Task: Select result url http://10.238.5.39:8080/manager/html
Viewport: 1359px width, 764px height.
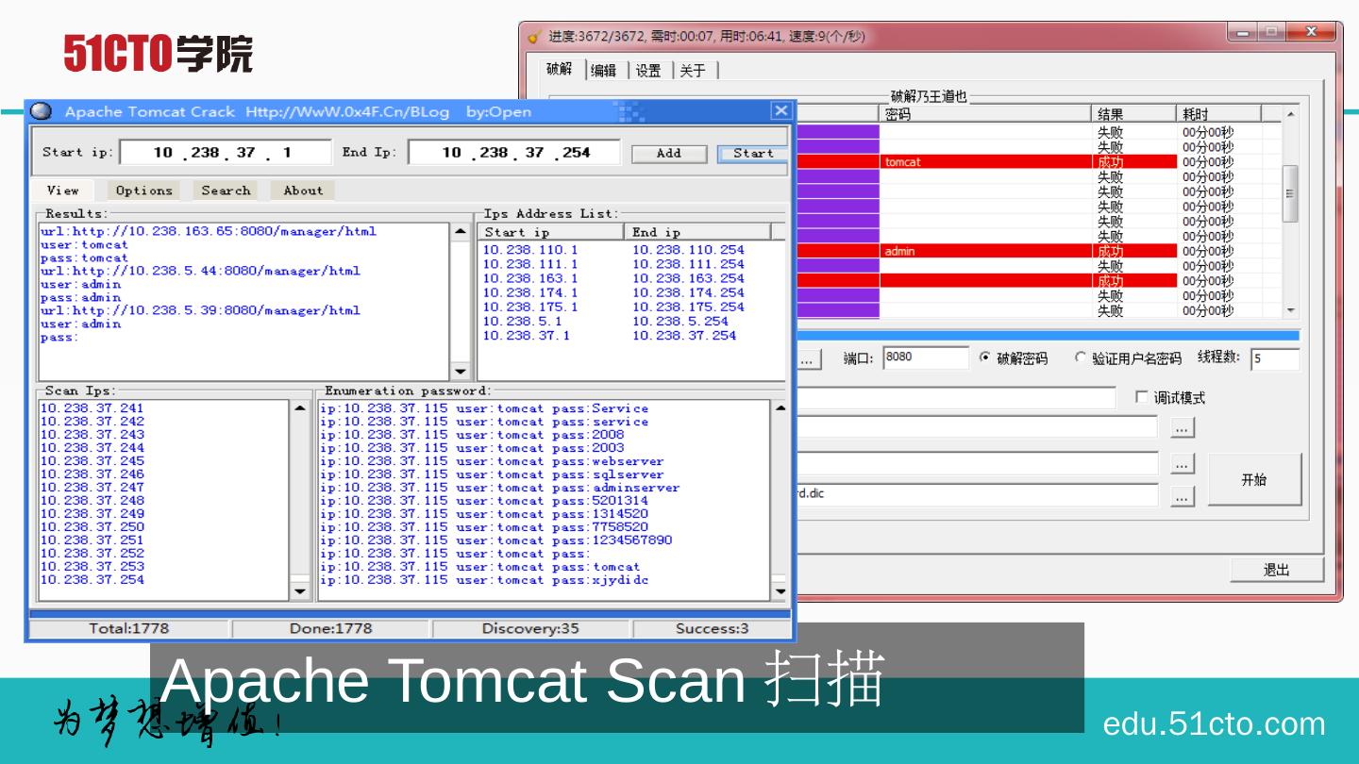Action: click(201, 310)
